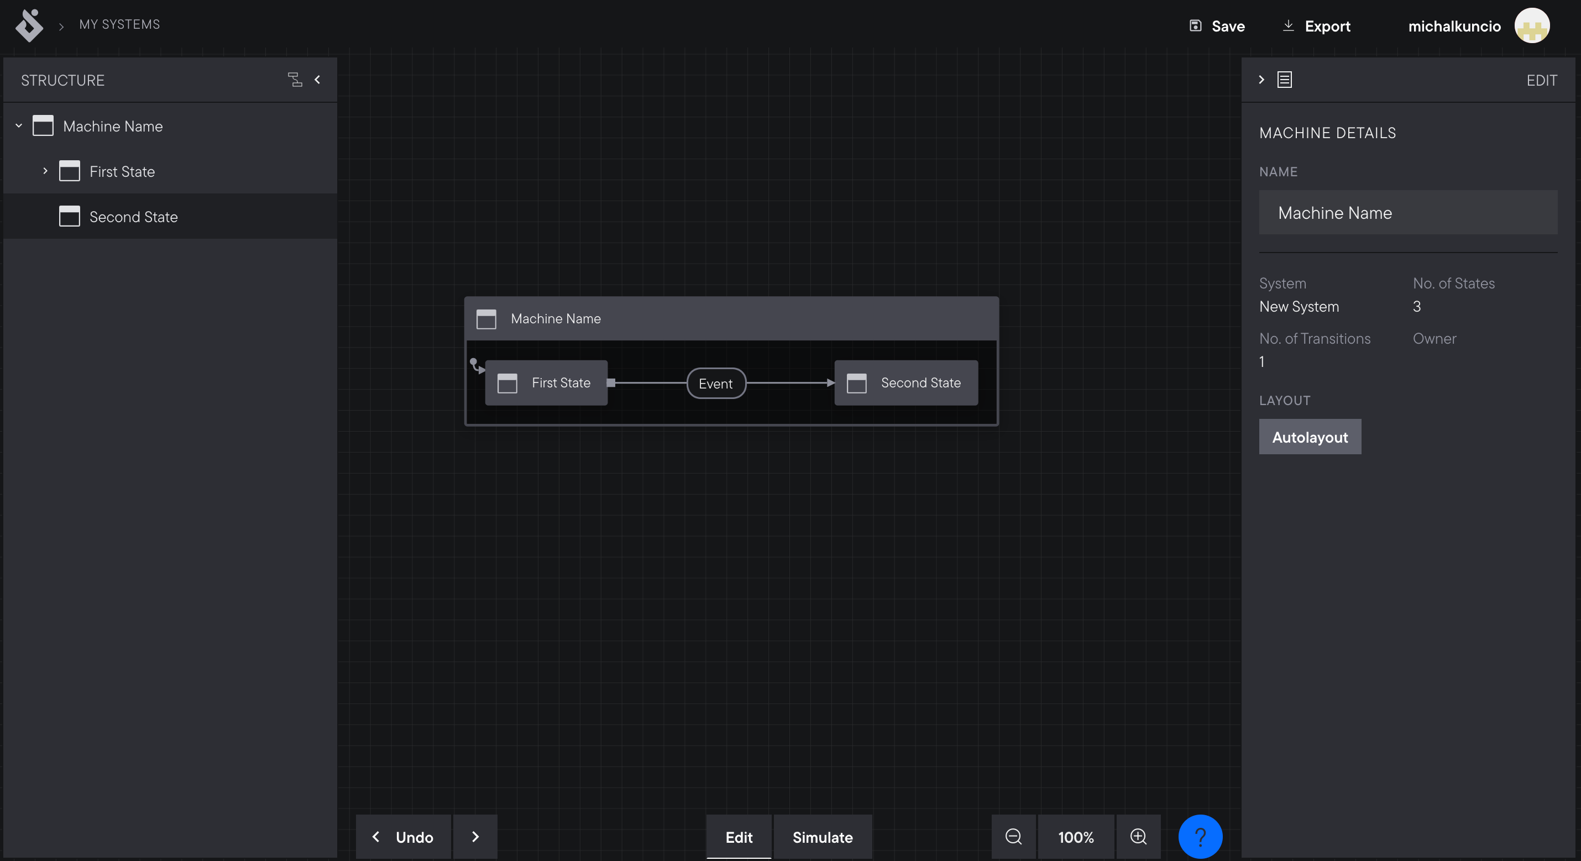Click the zoom out magnifier icon
The image size is (1581, 861).
(1013, 837)
